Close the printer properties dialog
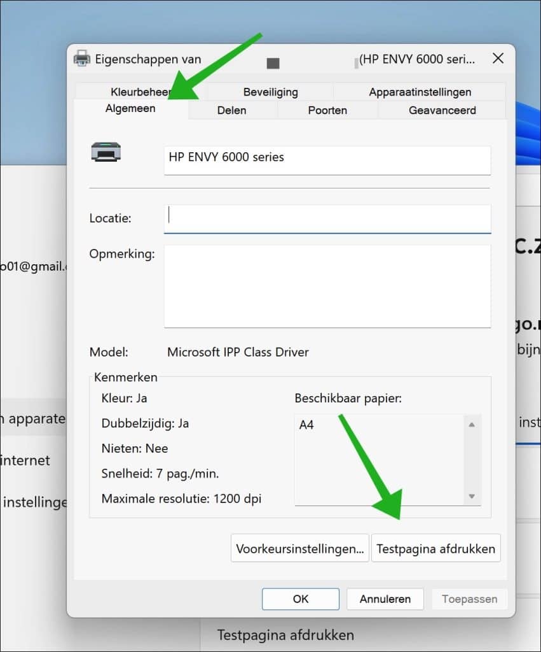 coord(498,58)
